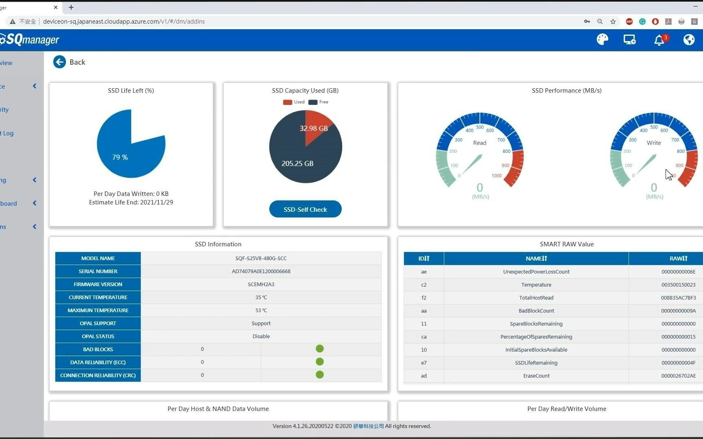Open the red shield extension icon

point(655,22)
